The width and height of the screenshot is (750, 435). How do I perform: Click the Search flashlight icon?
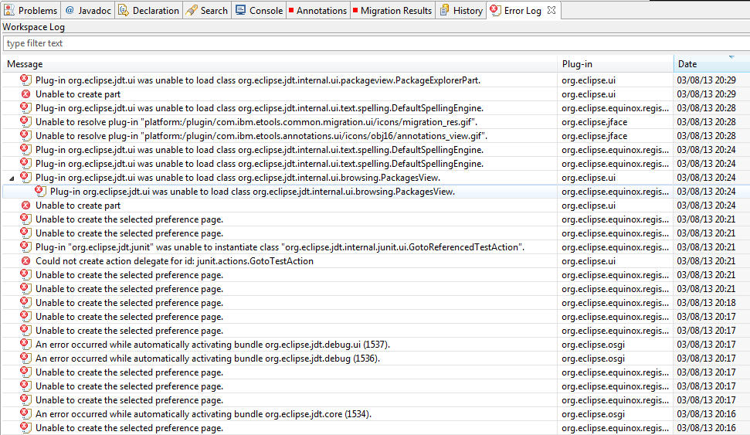(192, 10)
